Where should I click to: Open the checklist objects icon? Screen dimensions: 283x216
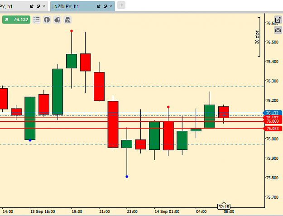pos(37,19)
